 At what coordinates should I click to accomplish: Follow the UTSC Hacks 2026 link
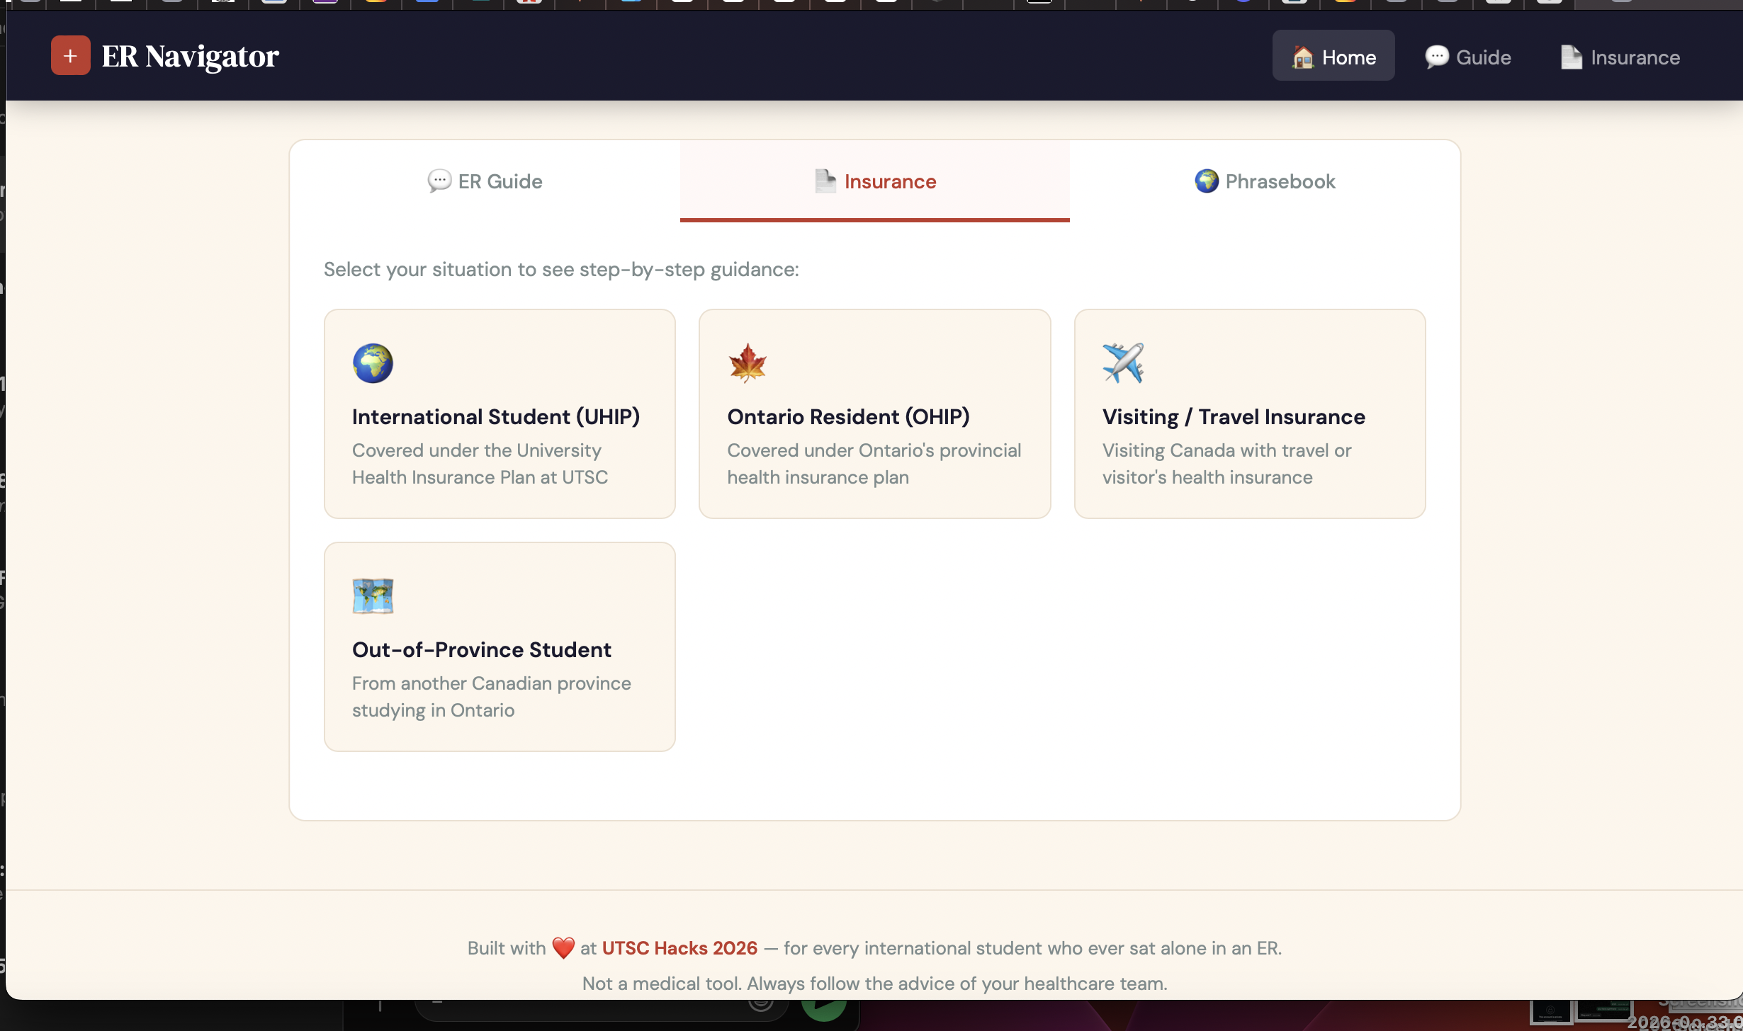[679, 948]
